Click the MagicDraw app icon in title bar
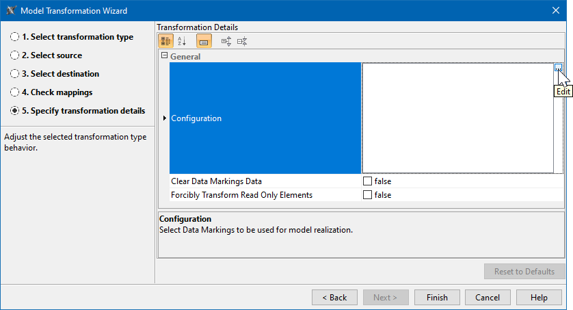 pos(11,10)
